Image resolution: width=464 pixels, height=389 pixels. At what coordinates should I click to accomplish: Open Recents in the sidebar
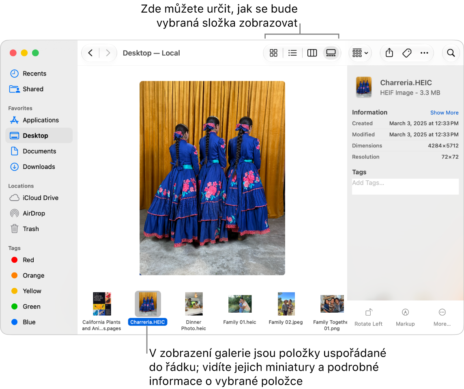click(39, 73)
